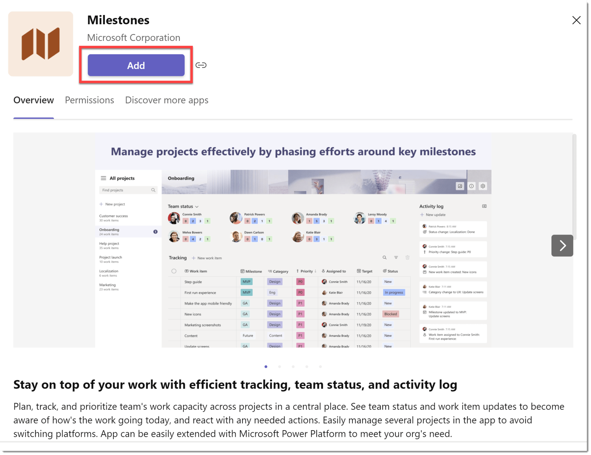Click the image icon on Onboarding banner
This screenshot has width=591, height=455.
tap(460, 186)
